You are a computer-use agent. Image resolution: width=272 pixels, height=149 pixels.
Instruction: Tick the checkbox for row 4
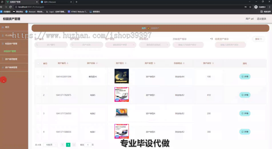coord(38,132)
